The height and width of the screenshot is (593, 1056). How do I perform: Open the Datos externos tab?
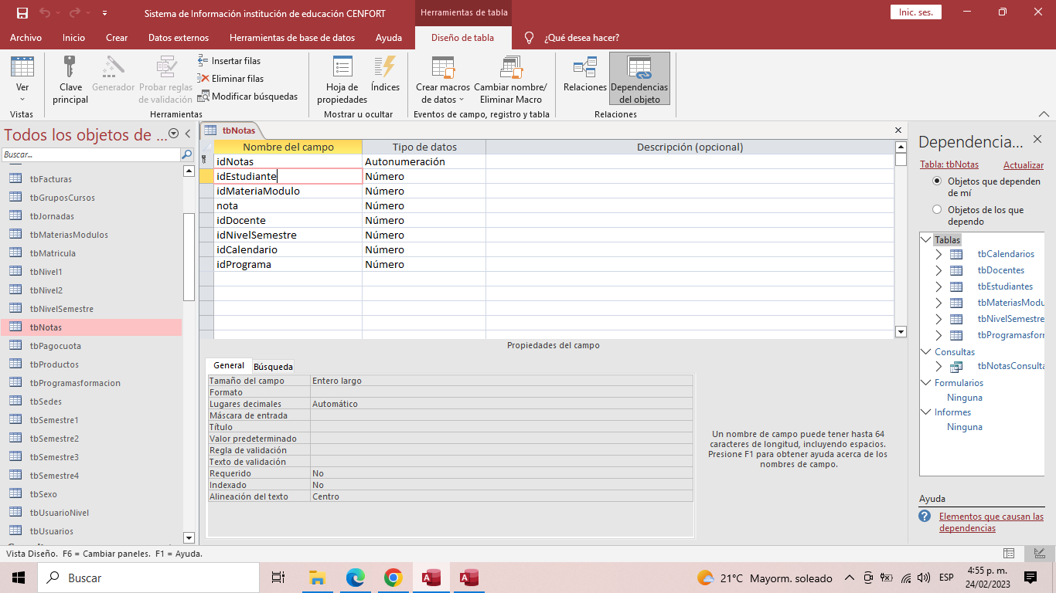pyautogui.click(x=179, y=38)
